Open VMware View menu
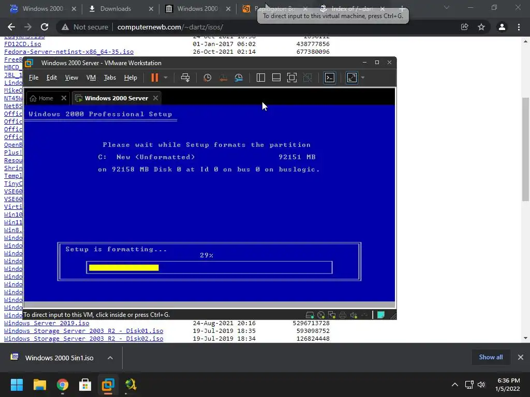The height and width of the screenshot is (397, 530). pos(71,78)
